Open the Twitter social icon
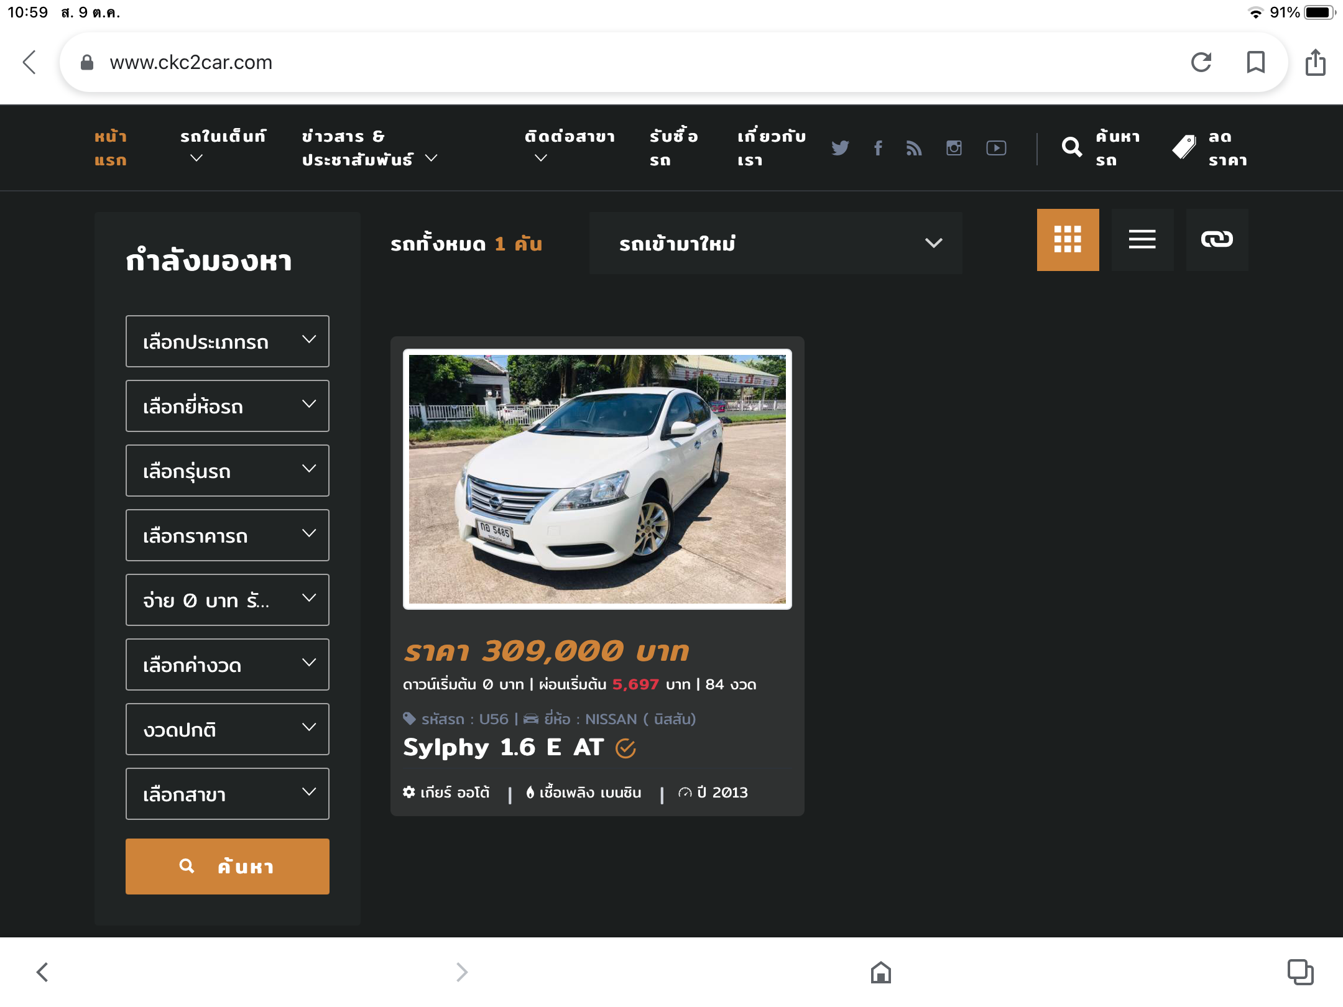 tap(840, 148)
